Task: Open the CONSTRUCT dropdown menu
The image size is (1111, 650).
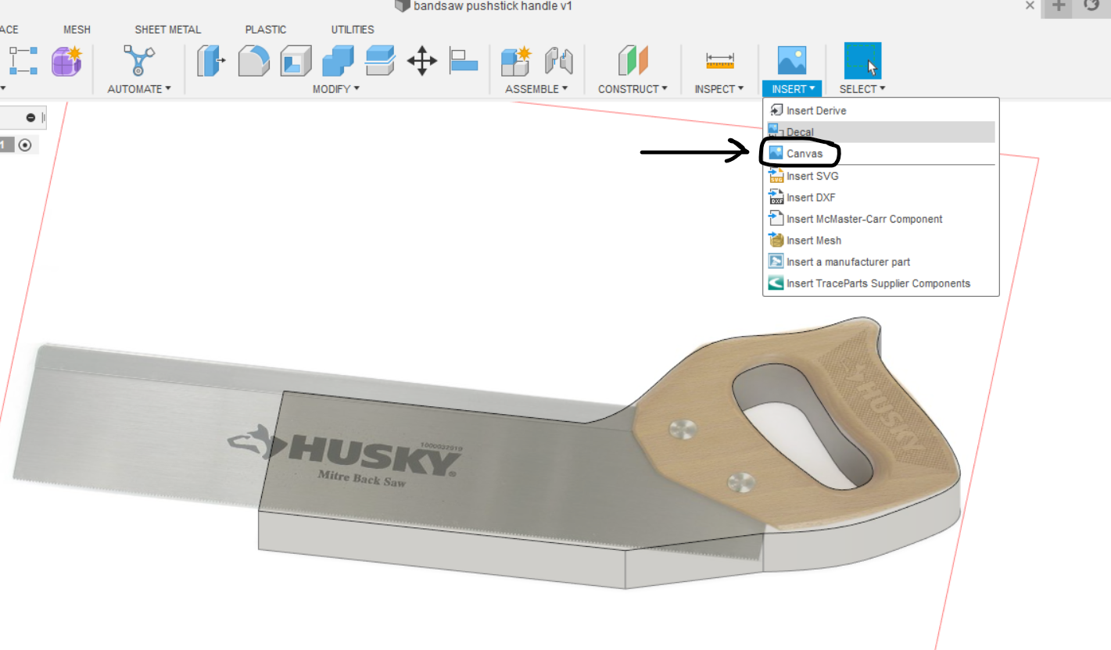Action: click(633, 89)
